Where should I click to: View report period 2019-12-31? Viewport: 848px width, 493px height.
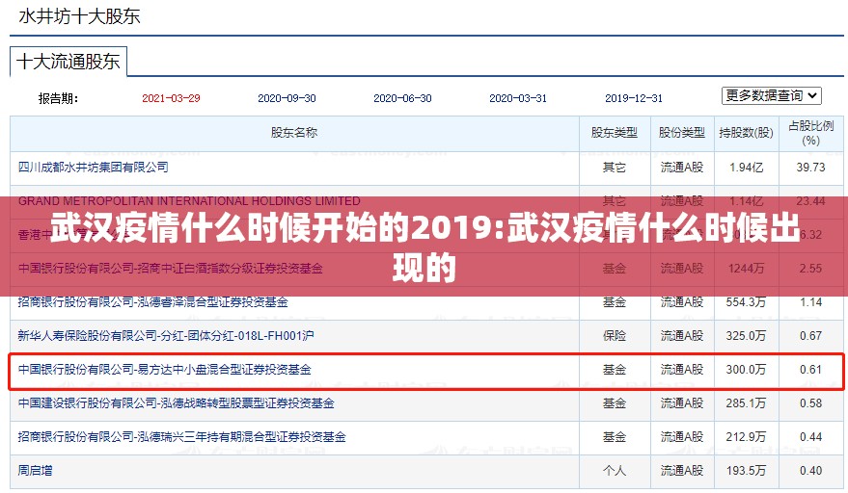[634, 98]
